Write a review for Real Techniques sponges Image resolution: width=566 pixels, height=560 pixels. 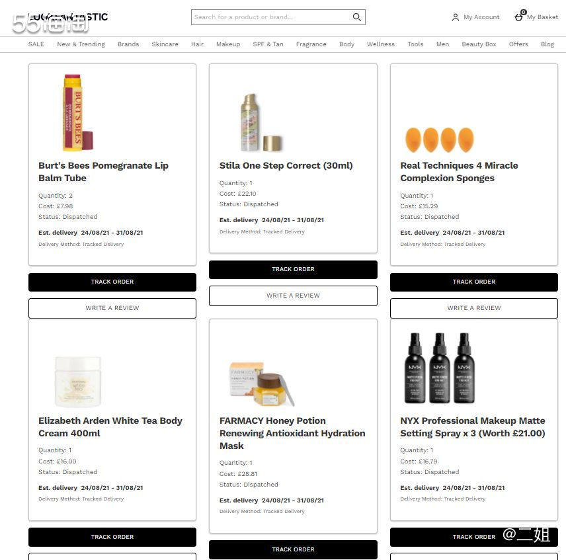[474, 308]
